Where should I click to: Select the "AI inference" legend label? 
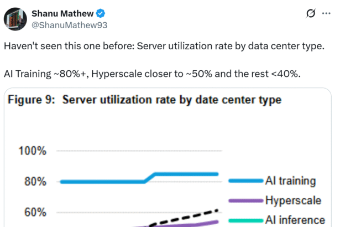click(x=294, y=219)
